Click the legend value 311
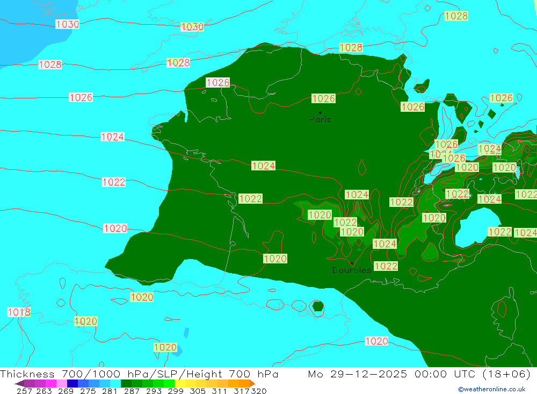 [x=219, y=391]
